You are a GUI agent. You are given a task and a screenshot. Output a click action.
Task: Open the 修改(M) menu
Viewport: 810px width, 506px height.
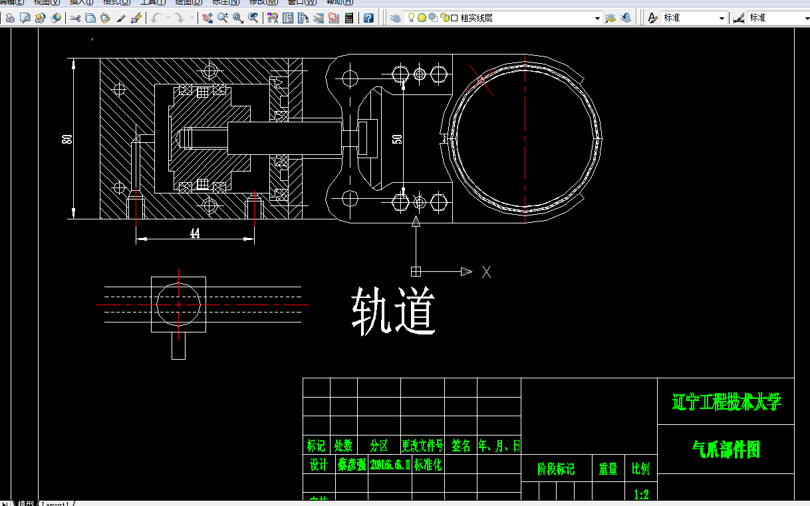(263, 3)
